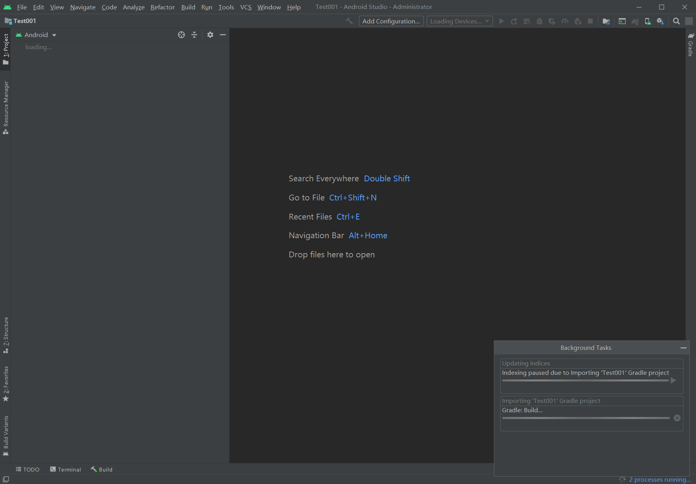Toggle the Terminal tool window

coord(66,470)
